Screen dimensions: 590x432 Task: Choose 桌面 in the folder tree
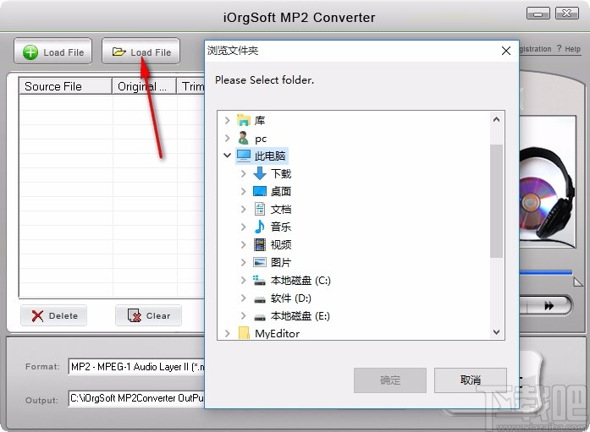point(281,191)
